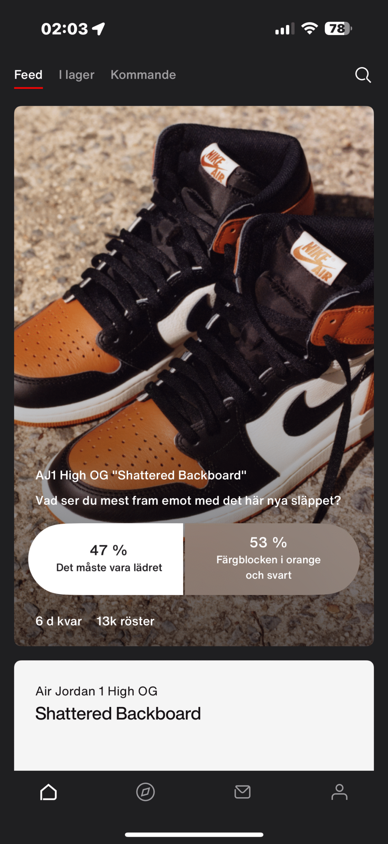
Task: Switch to the 'I lager' tab
Action: (76, 75)
